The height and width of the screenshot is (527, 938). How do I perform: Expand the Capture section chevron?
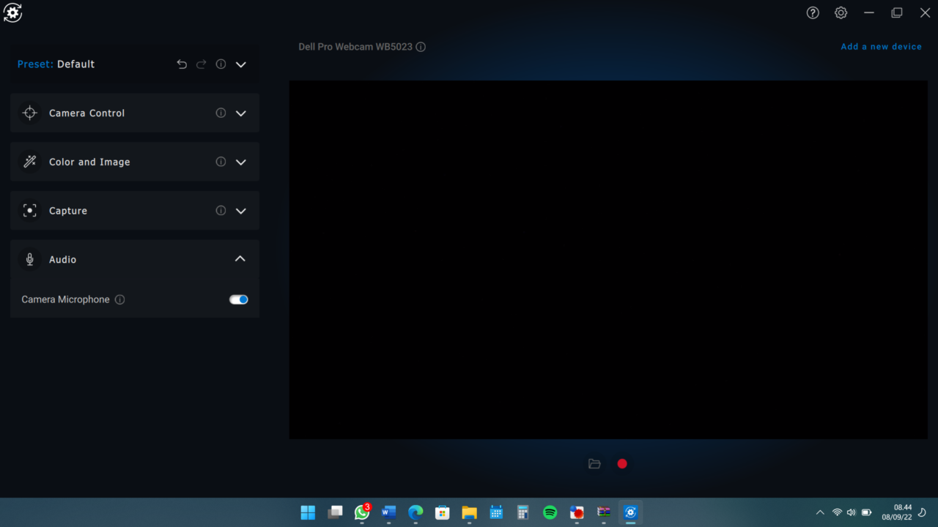coord(241,211)
